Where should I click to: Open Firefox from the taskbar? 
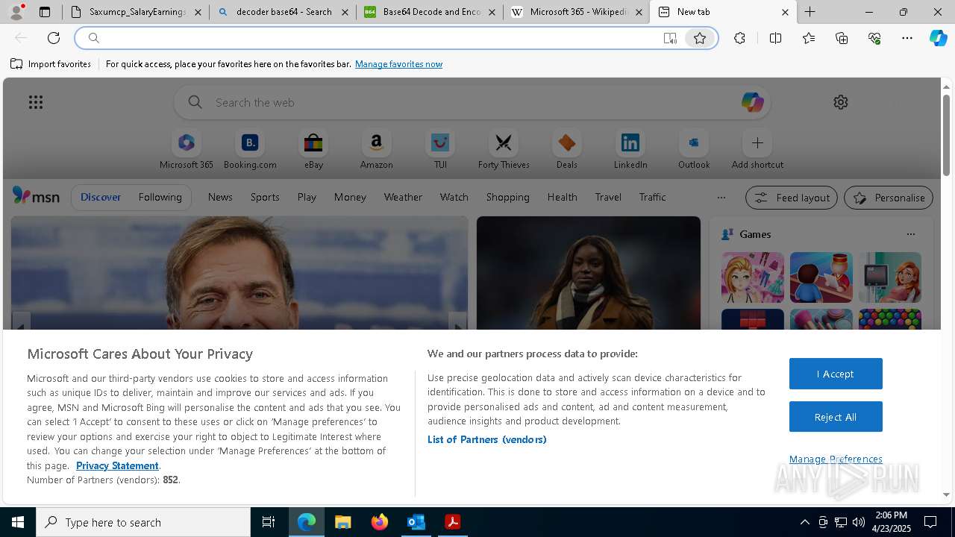point(379,522)
